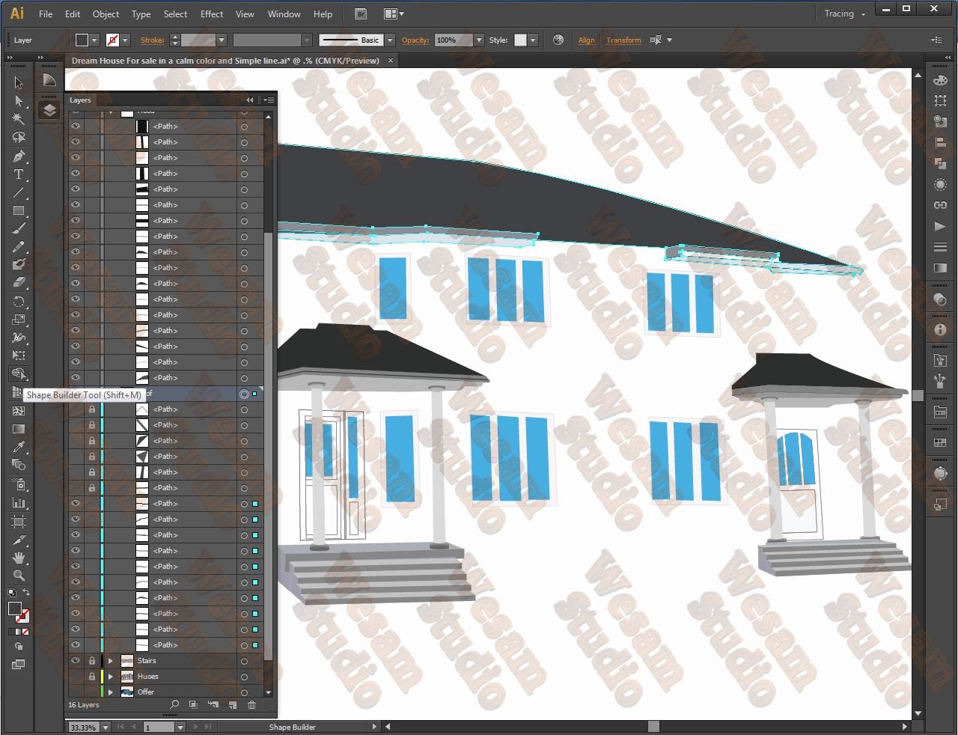Select the Paintbrush tool

pyautogui.click(x=19, y=228)
